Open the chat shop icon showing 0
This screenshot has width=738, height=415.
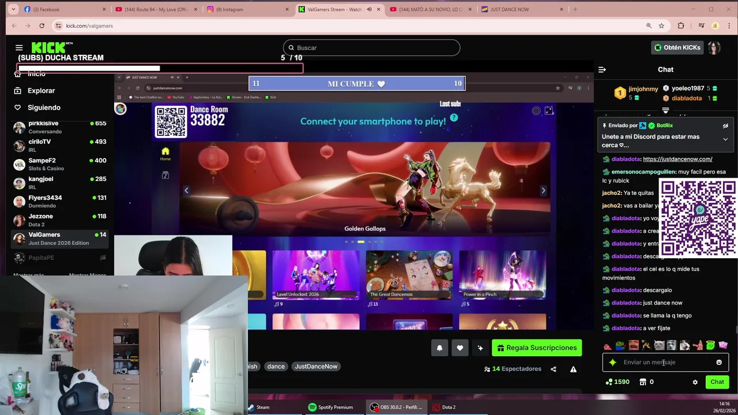pyautogui.click(x=646, y=382)
